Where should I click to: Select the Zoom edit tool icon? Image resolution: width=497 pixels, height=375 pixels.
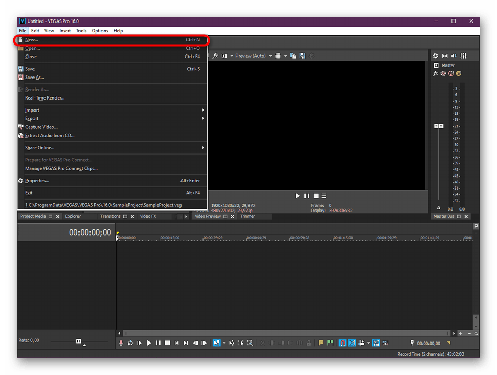coord(251,343)
